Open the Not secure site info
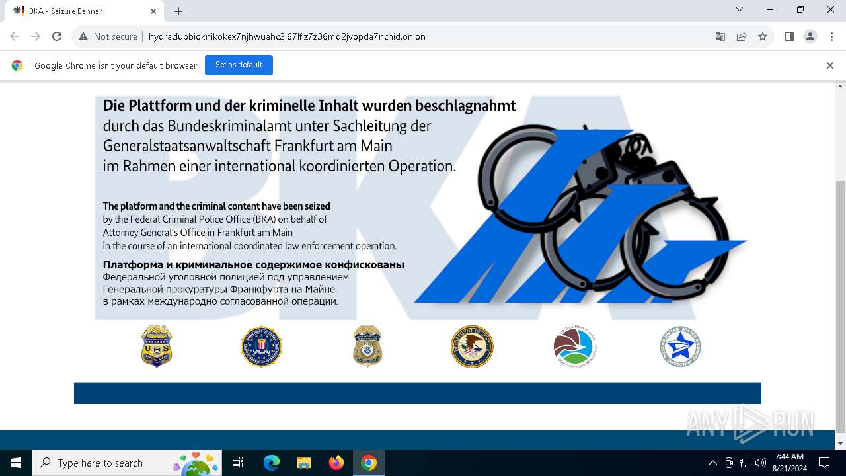Image resolution: width=846 pixels, height=476 pixels. pos(108,36)
